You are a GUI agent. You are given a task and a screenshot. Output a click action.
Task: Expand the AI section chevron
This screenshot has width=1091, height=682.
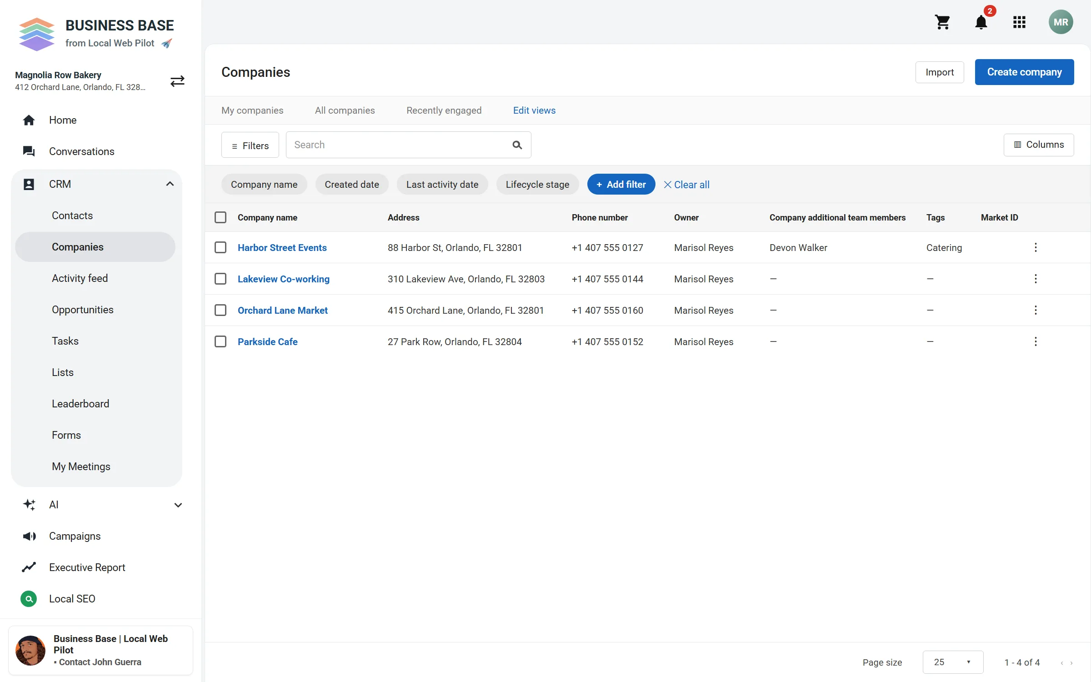(178, 505)
